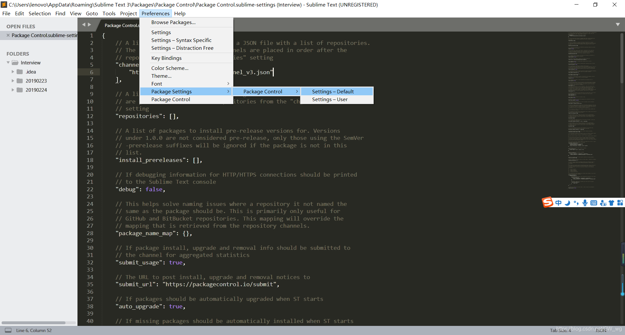
Task: Select the Package Control.sublime-settings tab
Action: tap(120, 25)
